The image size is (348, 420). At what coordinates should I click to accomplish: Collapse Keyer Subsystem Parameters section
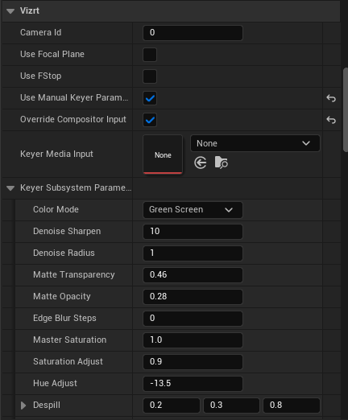pyautogui.click(x=10, y=188)
